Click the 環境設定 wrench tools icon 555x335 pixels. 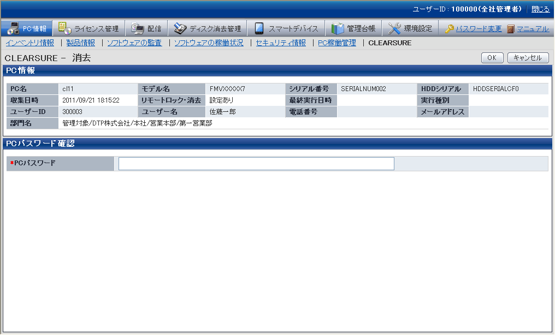coord(394,28)
